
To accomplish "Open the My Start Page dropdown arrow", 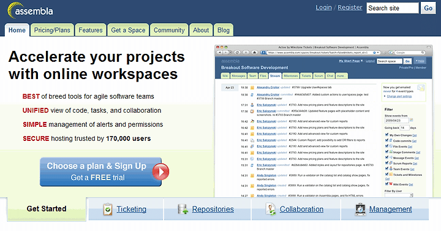I will 362,61.
